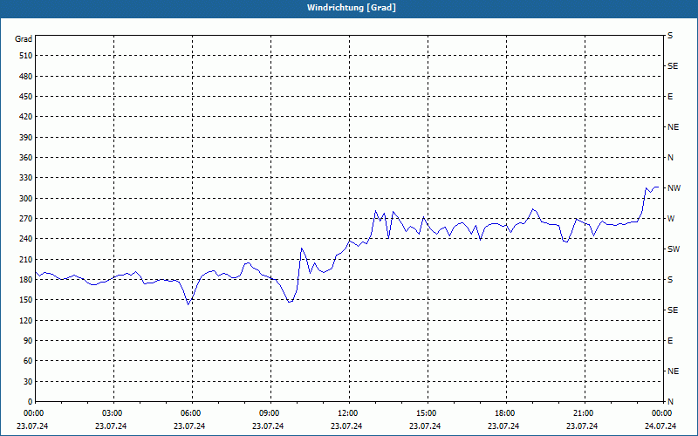The width and height of the screenshot is (698, 436).
Task: Pick the 420 tick label on degree axis
Action: 25,117
